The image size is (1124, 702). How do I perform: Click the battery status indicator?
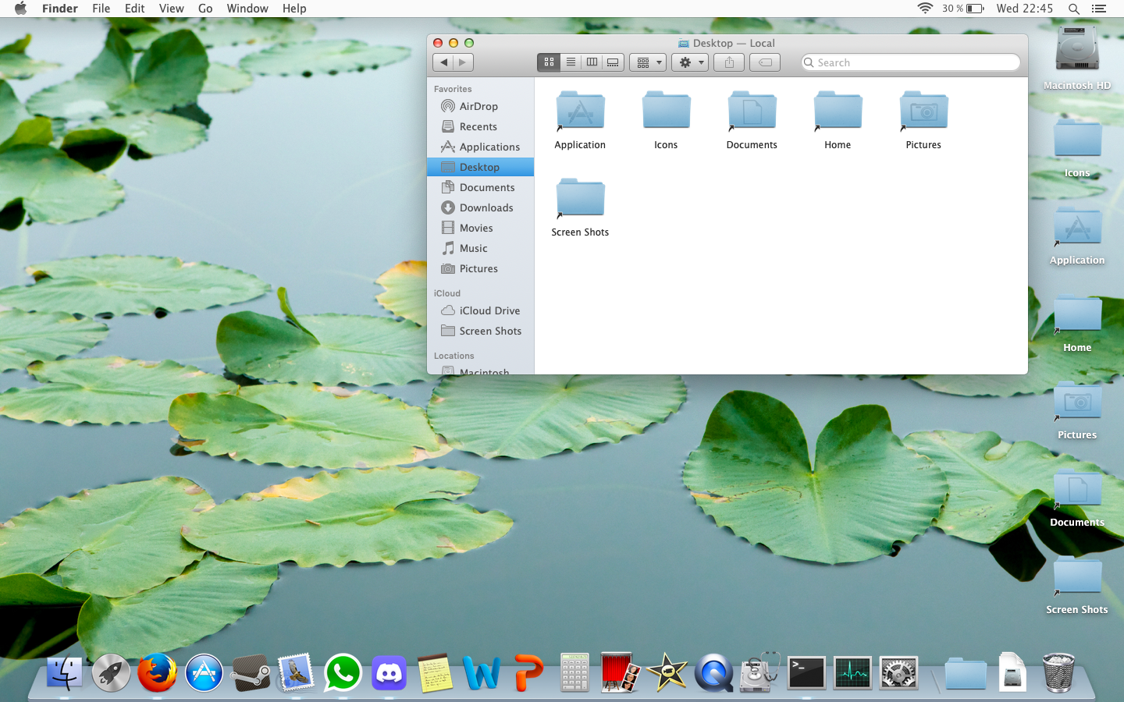962,9
